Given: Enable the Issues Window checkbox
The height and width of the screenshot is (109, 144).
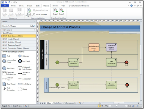Looking at the screenshot, I should [34, 14].
